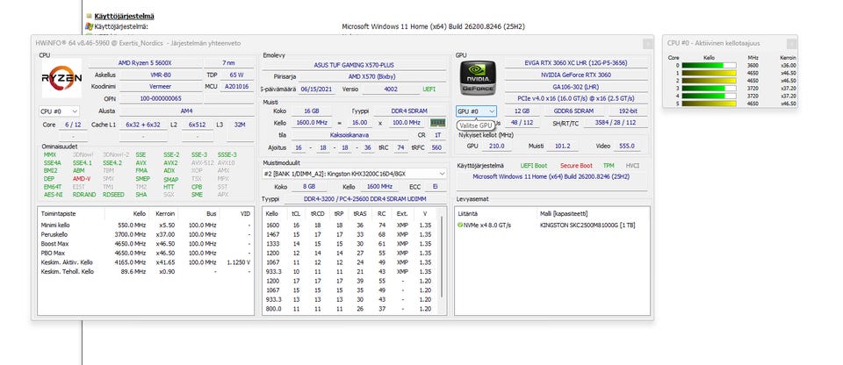This screenshot has height=365, width=843.
Task: Click the VMR-B0 stepping value
Action: (161, 75)
